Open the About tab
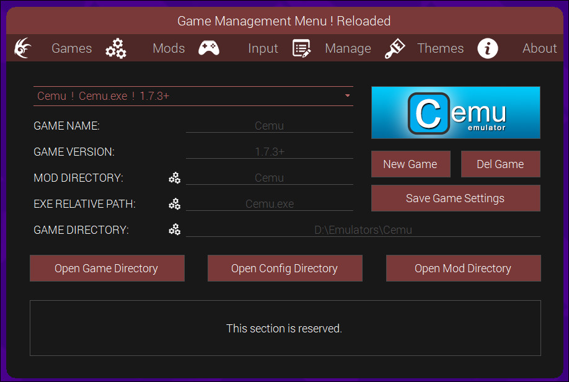The image size is (569, 382). click(x=540, y=48)
